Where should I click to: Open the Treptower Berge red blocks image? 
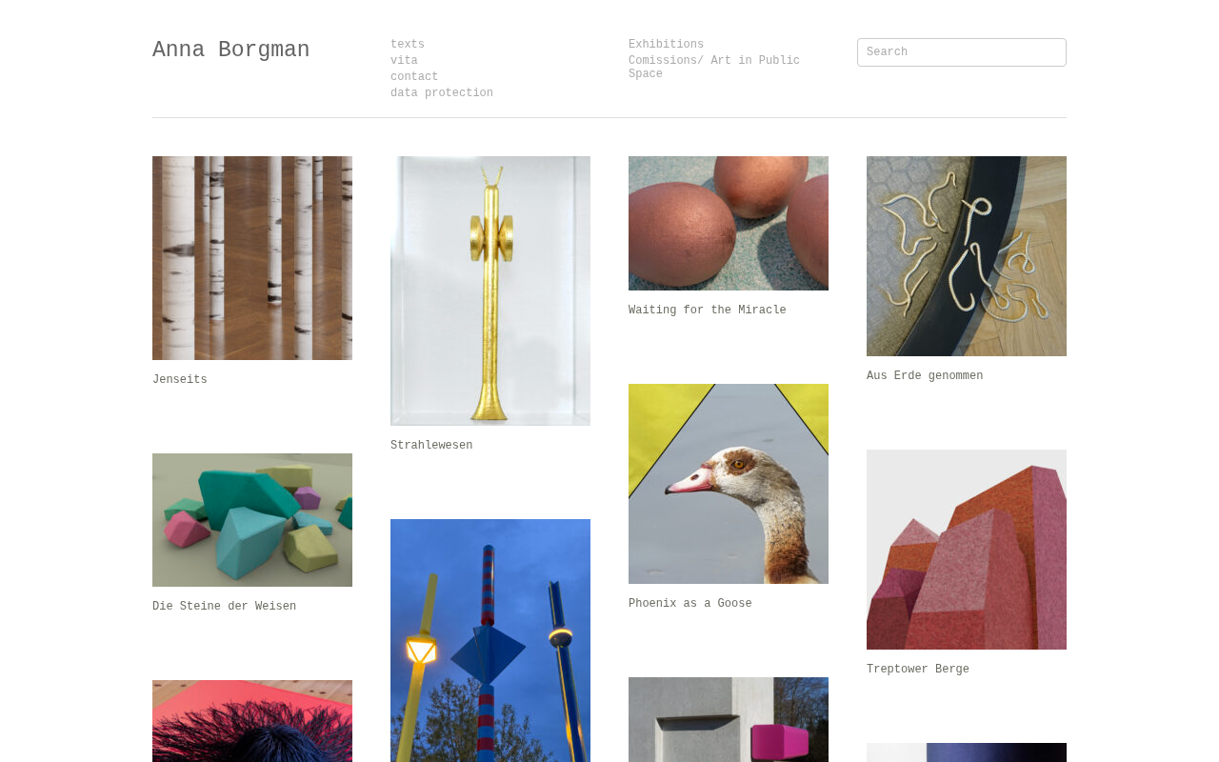(x=967, y=550)
